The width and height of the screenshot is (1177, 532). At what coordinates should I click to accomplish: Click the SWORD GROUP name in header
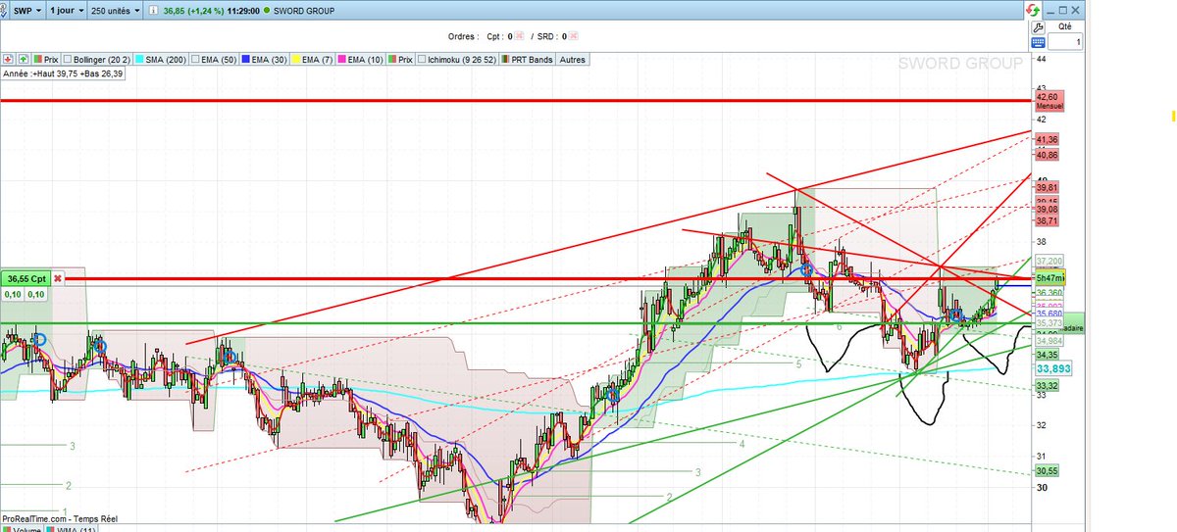coord(304,9)
